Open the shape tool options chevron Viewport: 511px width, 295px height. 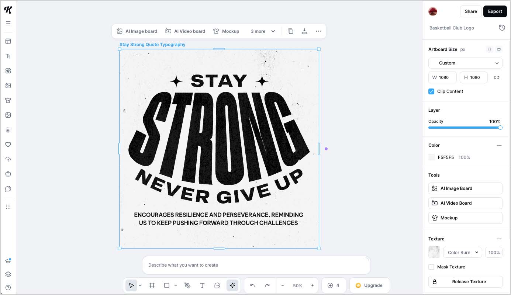[x=176, y=285]
